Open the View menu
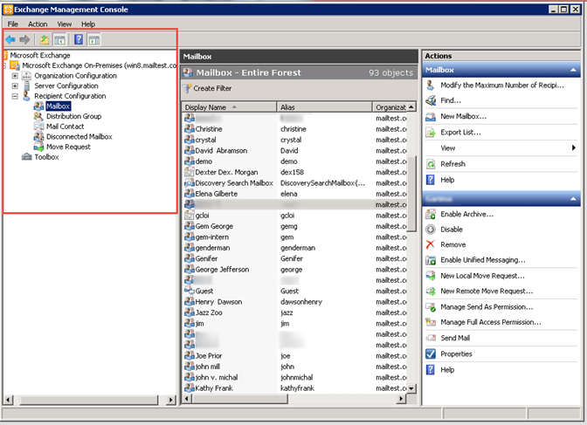 [65, 24]
